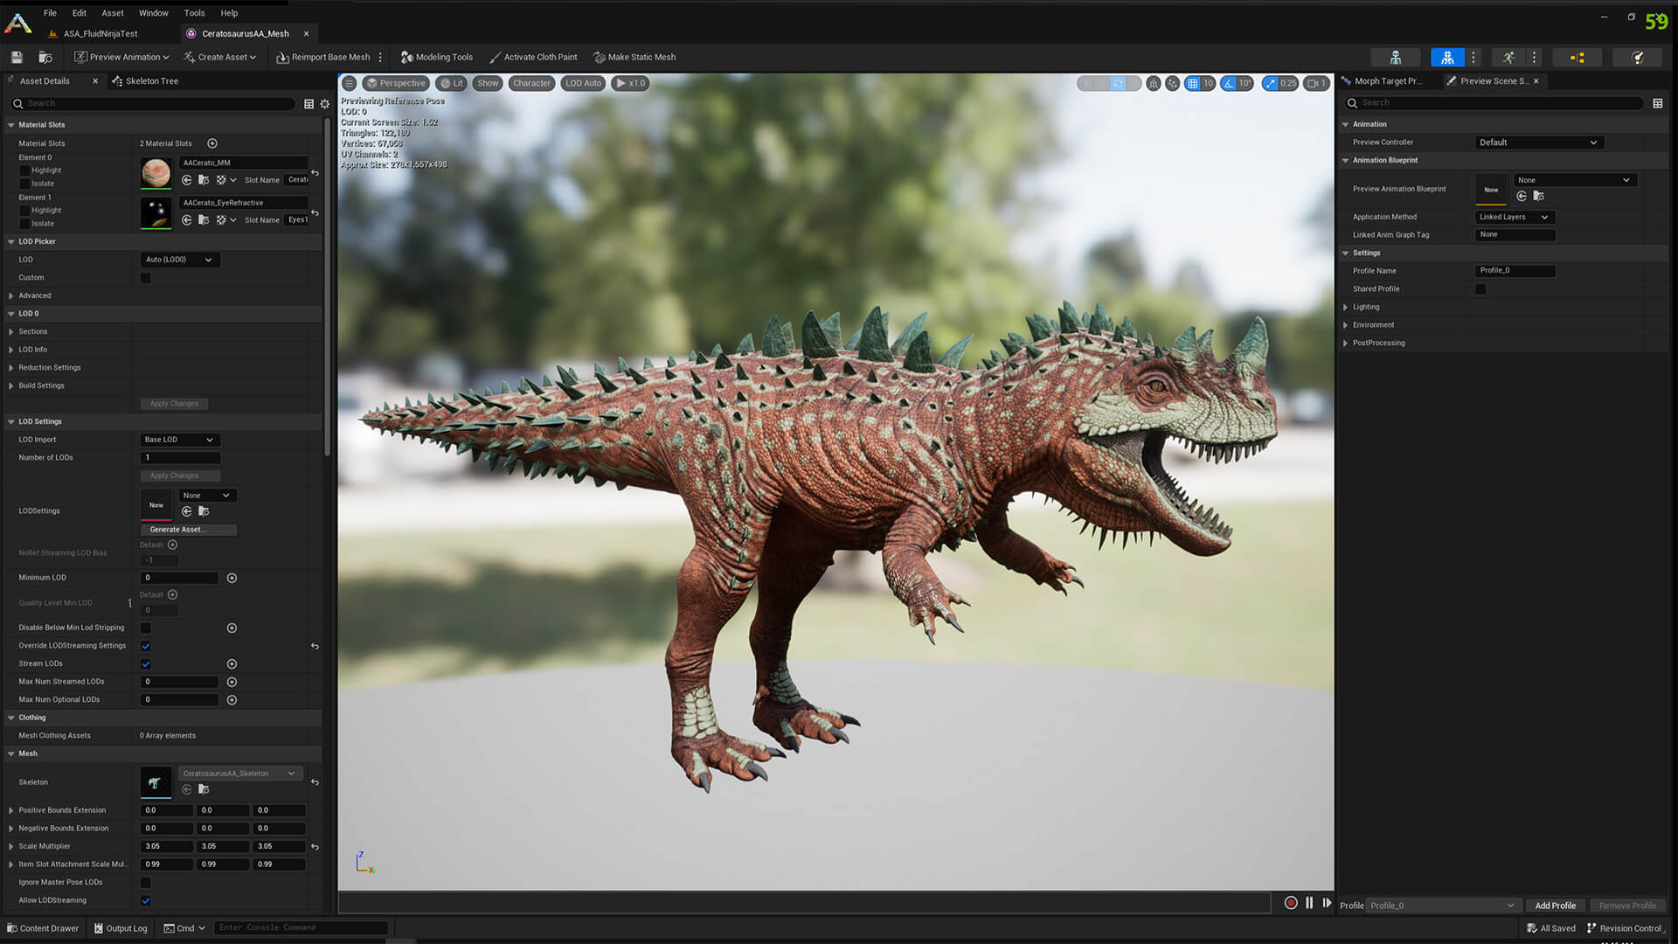The width and height of the screenshot is (1678, 944).
Task: Click Browse to asset in Content Browser
Action: 45,58
